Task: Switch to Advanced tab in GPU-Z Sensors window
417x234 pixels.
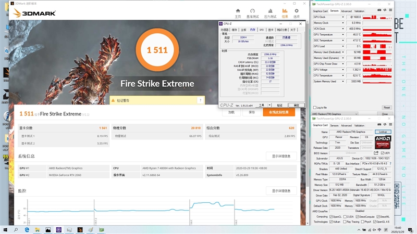Action: coord(346,11)
